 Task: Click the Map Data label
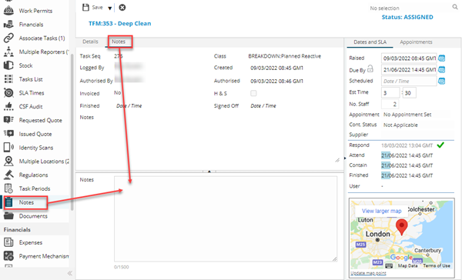pyautogui.click(x=408, y=265)
